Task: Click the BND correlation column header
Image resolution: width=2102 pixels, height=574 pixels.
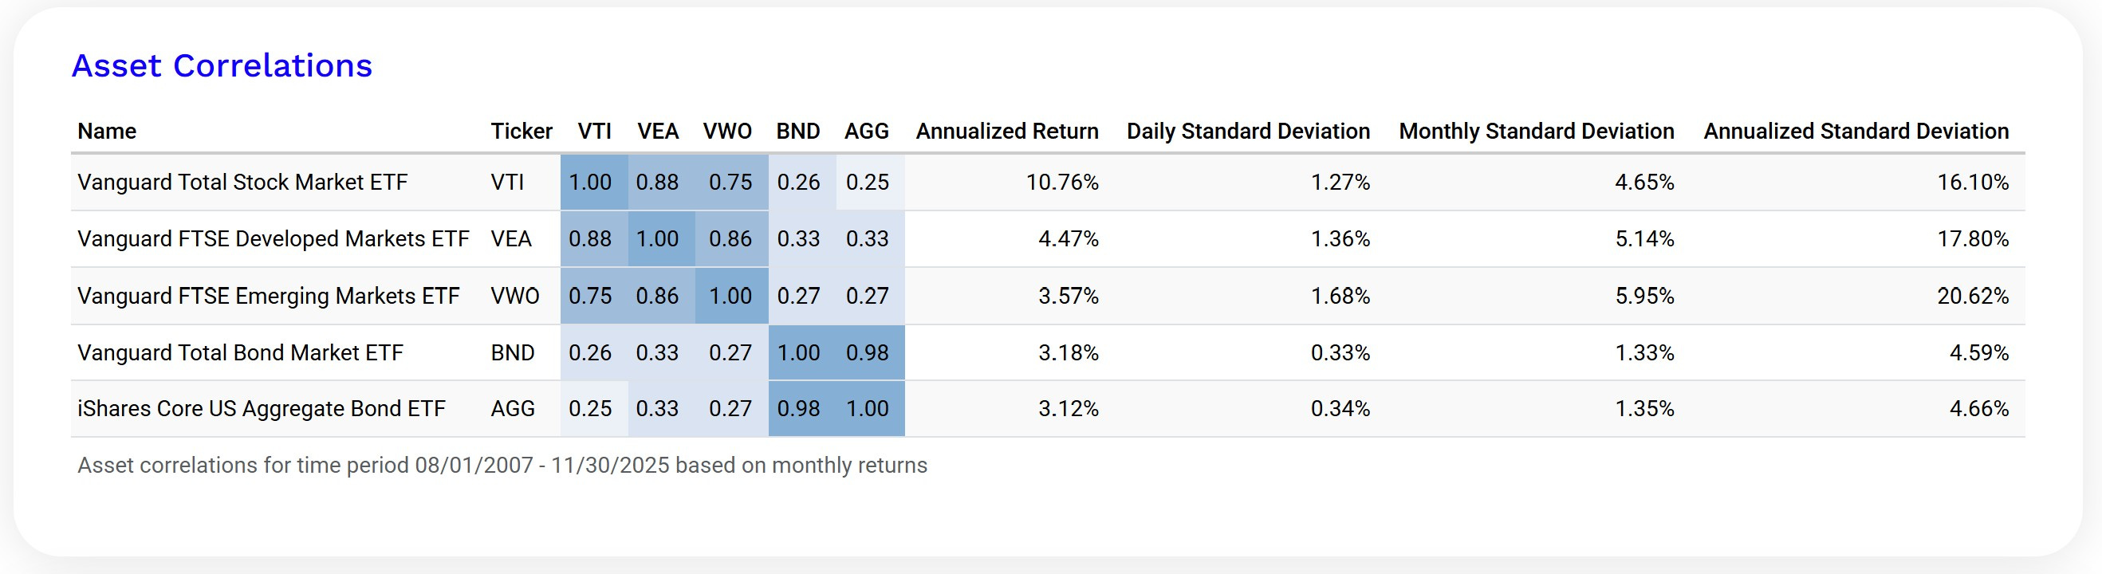Action: (797, 132)
